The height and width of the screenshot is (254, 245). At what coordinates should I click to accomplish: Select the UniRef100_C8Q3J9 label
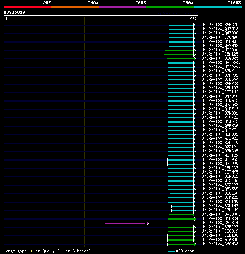click(220, 231)
